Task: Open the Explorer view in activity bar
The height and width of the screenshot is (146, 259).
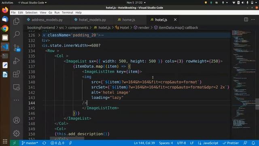Action: tap(16, 21)
